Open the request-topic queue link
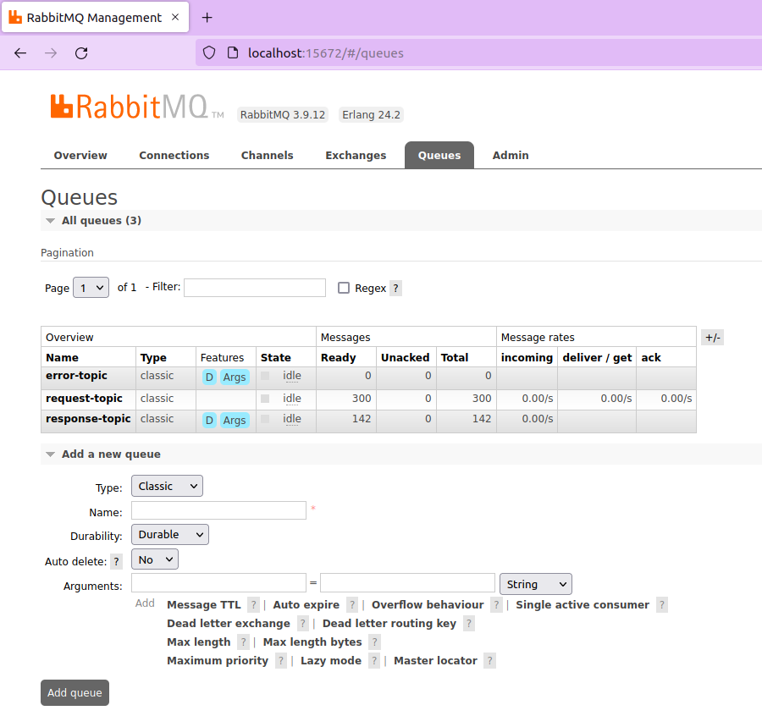Viewport: 762px width, 716px height. click(84, 399)
